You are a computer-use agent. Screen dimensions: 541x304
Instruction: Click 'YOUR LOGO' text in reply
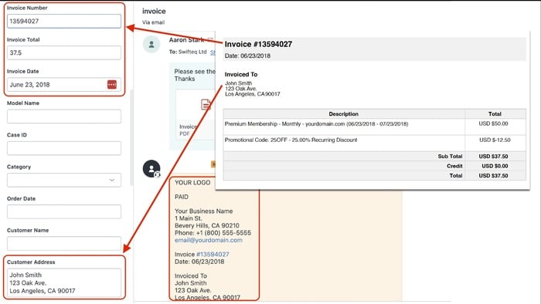pos(192,182)
